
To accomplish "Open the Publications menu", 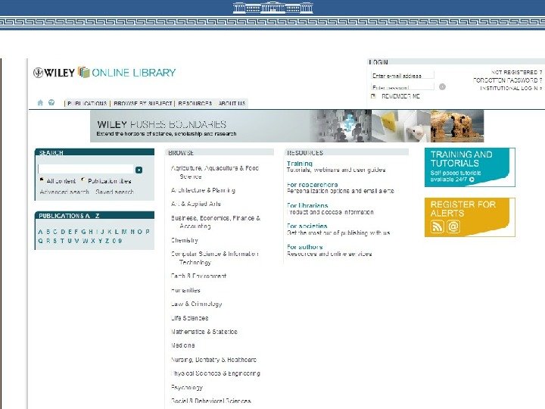I will click(87, 103).
